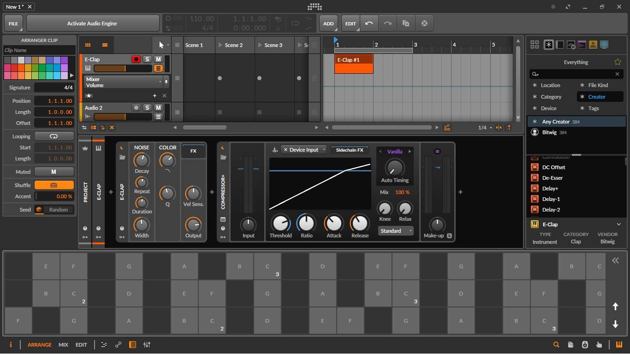The height and width of the screenshot is (354, 630).
Task: Open the EDIT menu in toolbar
Action: click(351, 24)
